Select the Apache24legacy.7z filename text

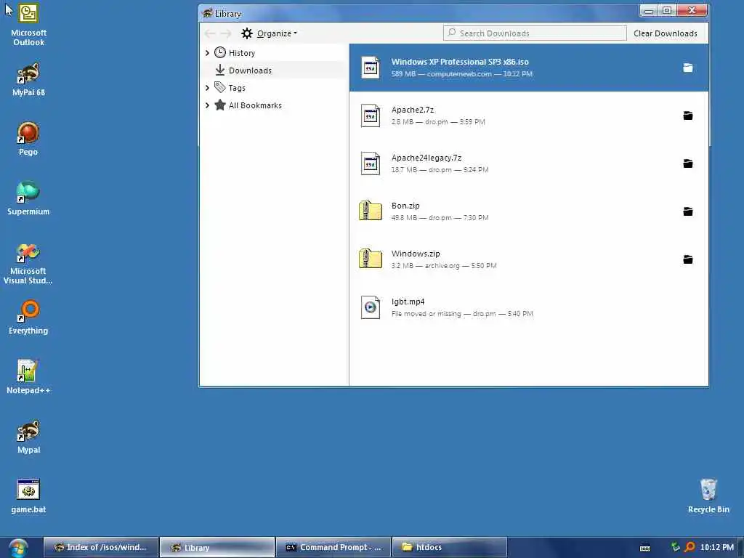point(426,158)
